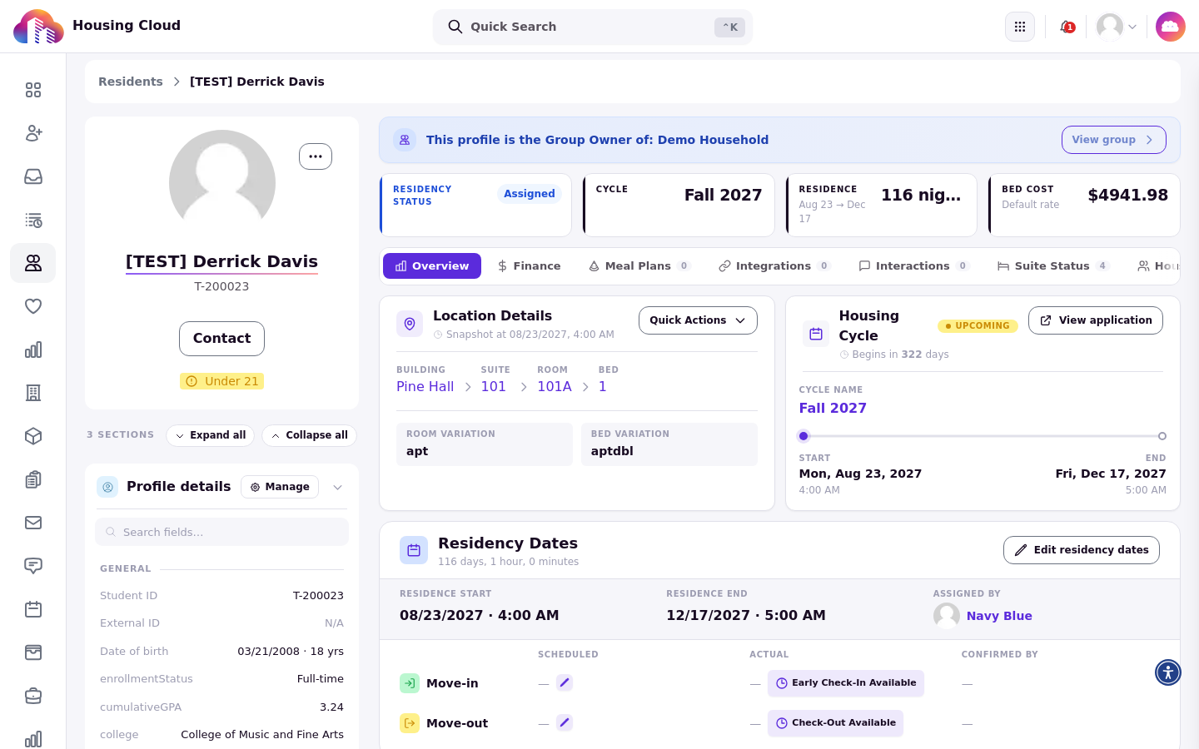Open the room 101A link

[x=555, y=386]
